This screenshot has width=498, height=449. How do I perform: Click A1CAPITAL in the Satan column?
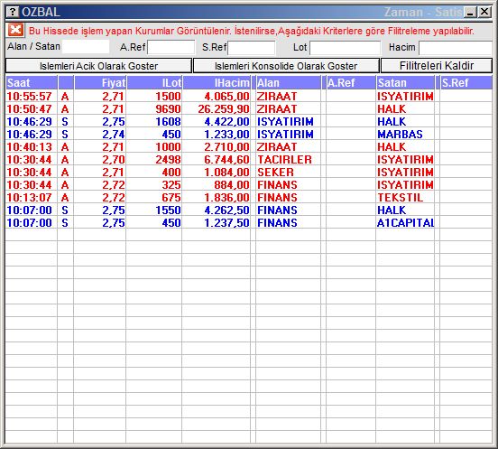click(405, 223)
